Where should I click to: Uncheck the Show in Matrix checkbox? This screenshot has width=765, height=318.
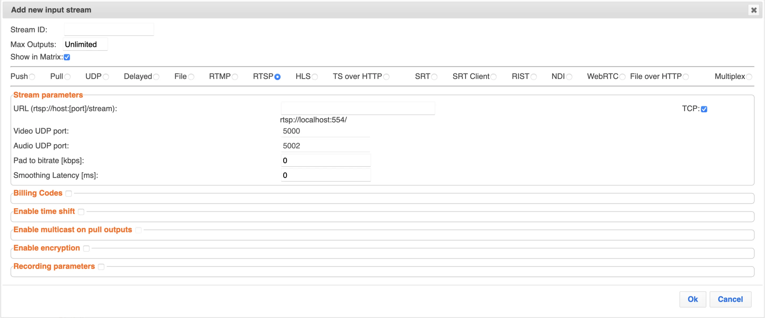(x=67, y=57)
